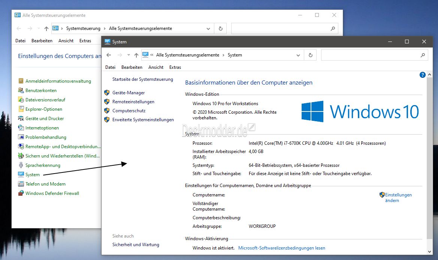The image size is (438, 260).
Task: Expand address bar dropdown in System window
Action: (x=298, y=55)
